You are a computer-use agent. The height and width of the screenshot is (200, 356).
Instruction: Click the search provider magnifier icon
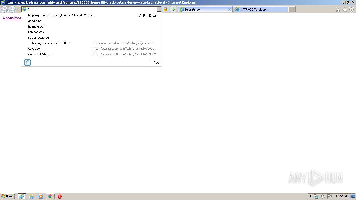(28, 62)
